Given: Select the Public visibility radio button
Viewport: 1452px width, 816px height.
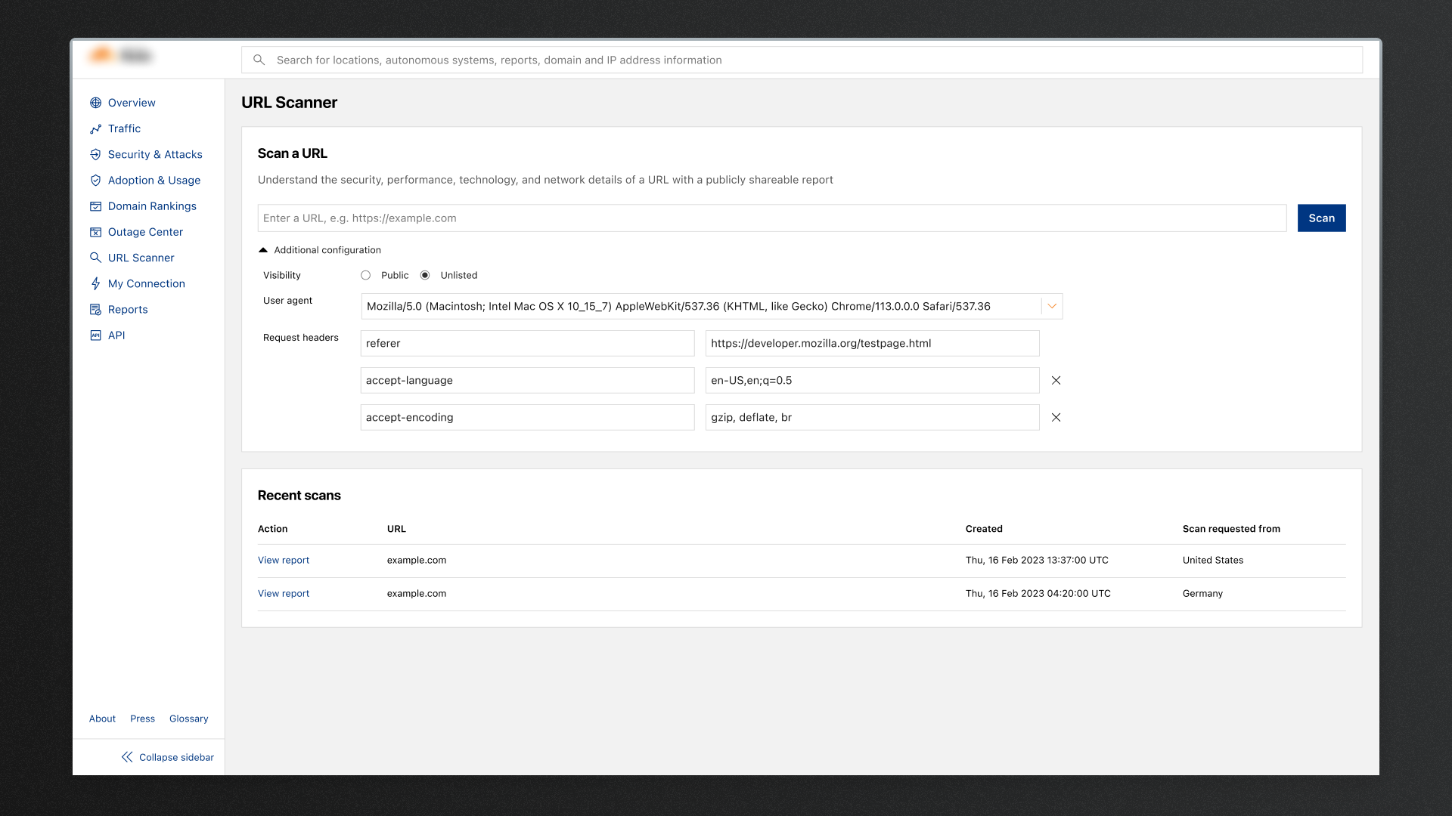Looking at the screenshot, I should point(366,276).
